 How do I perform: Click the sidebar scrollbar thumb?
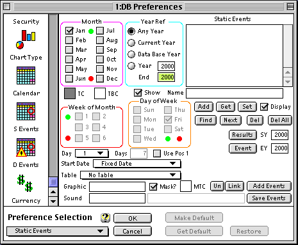[53, 182]
